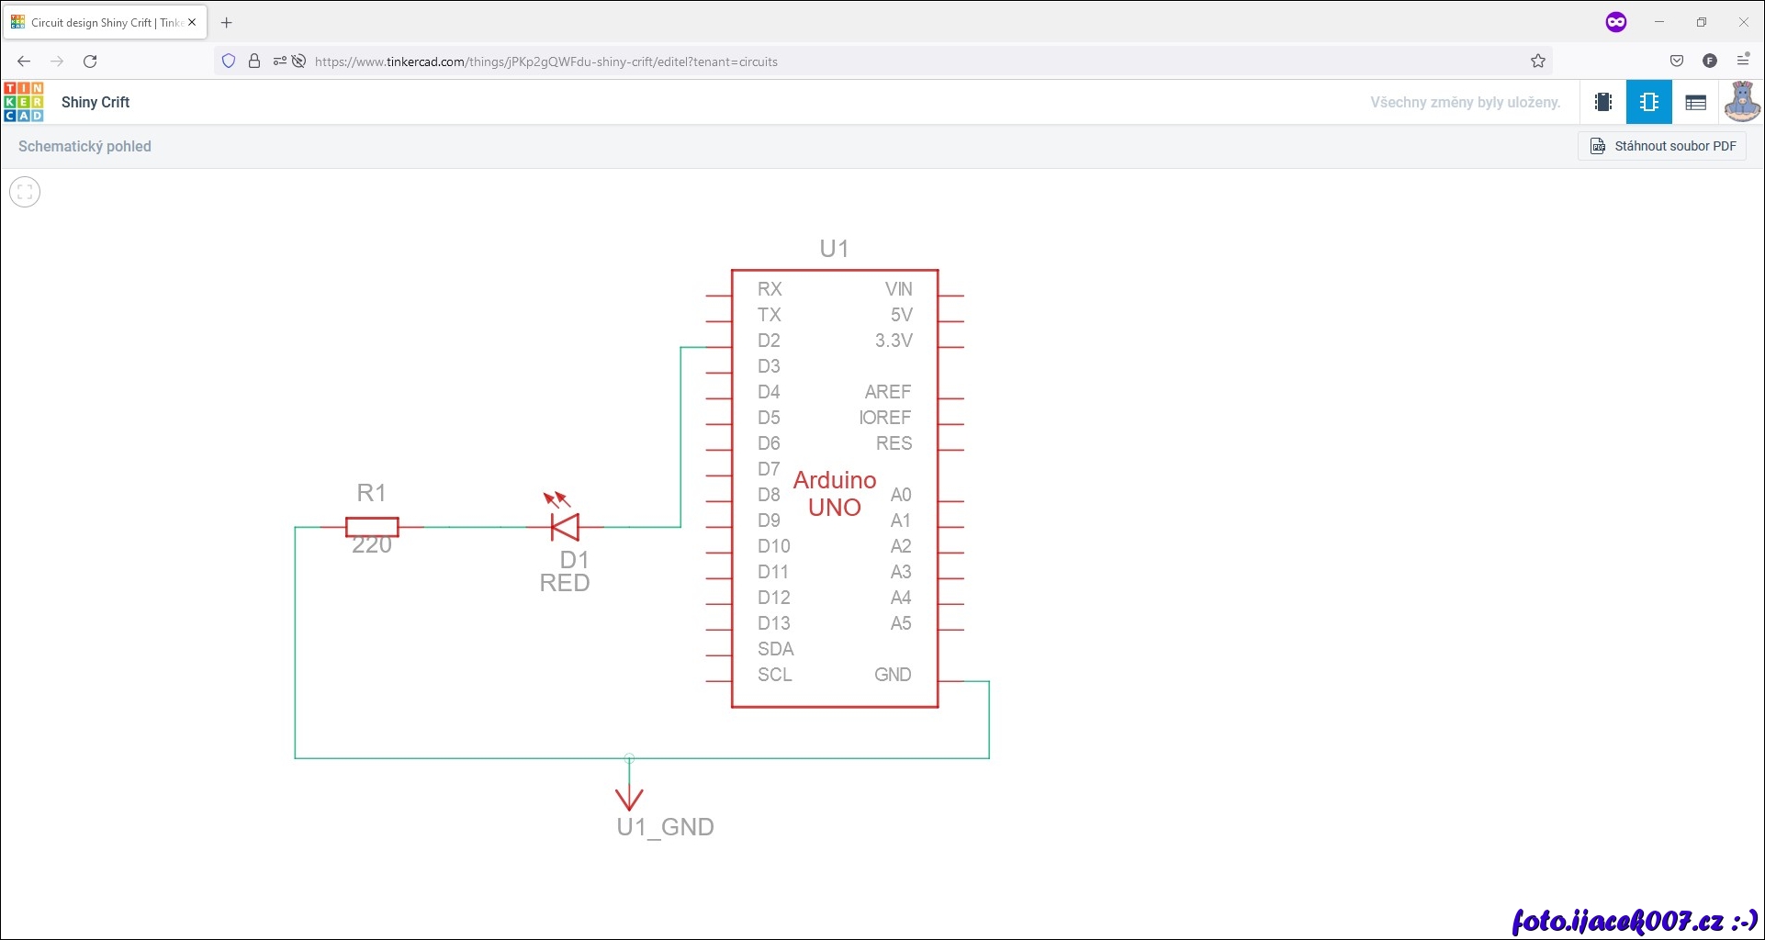1765x940 pixels.
Task: Close the Circuit design browser tab
Action: click(192, 23)
